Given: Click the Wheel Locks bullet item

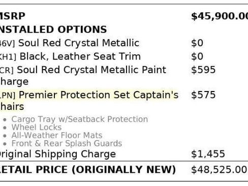Looking at the screenshot, I should tap(37, 127).
